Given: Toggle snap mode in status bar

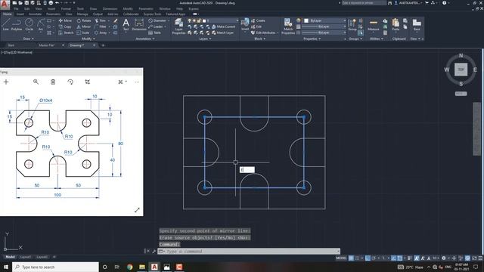Looking at the screenshot, I should 358,258.
